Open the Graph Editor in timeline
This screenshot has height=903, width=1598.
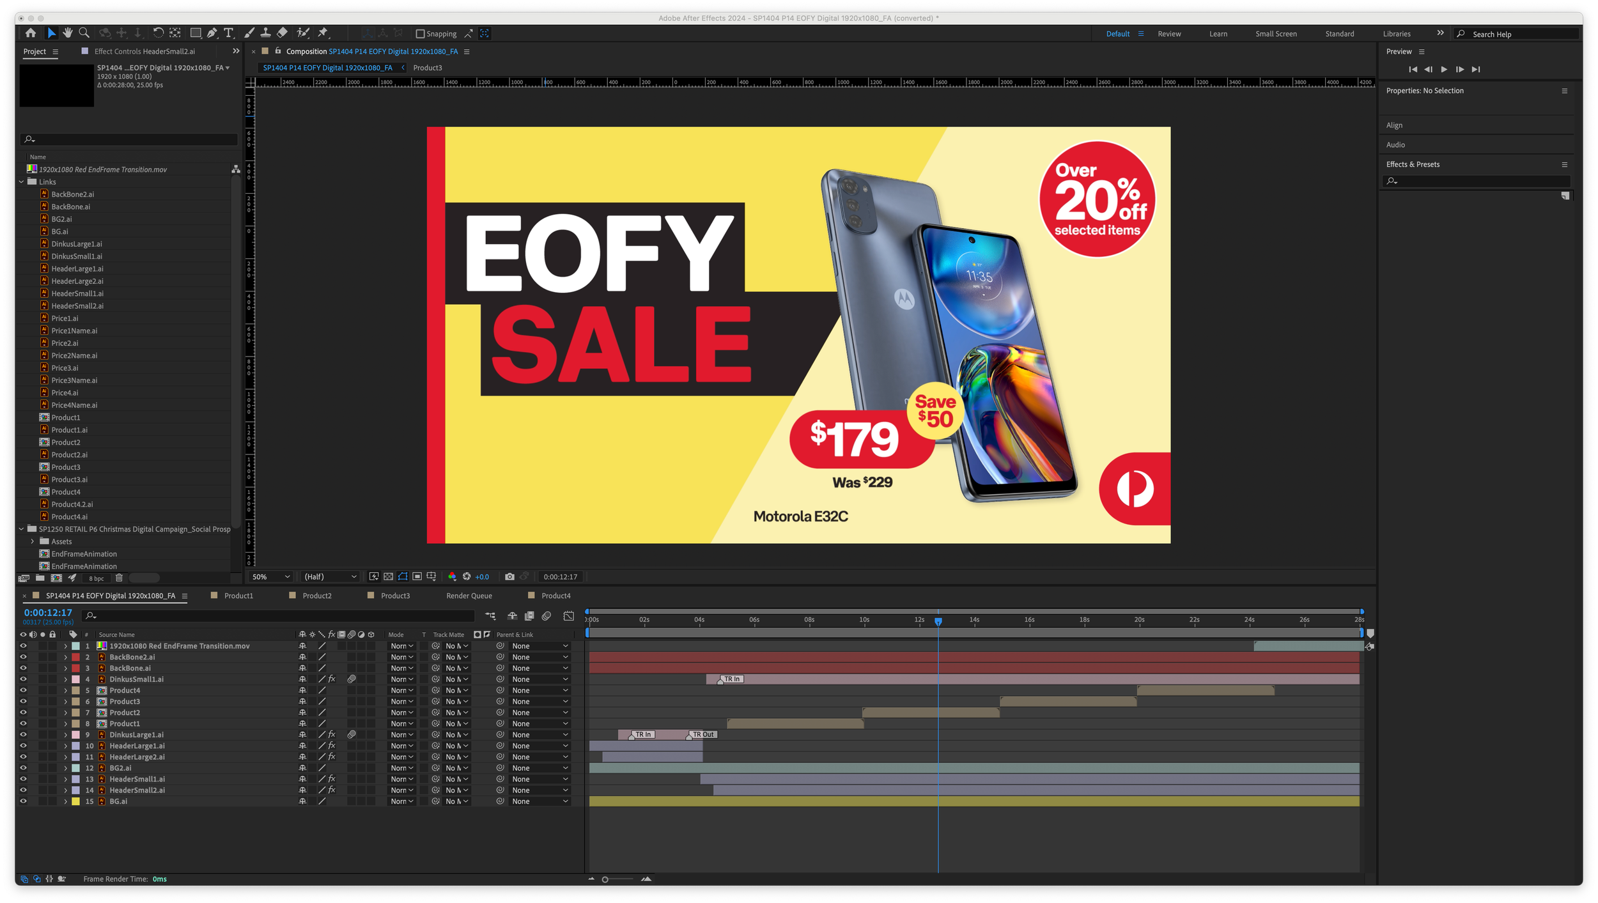point(569,616)
